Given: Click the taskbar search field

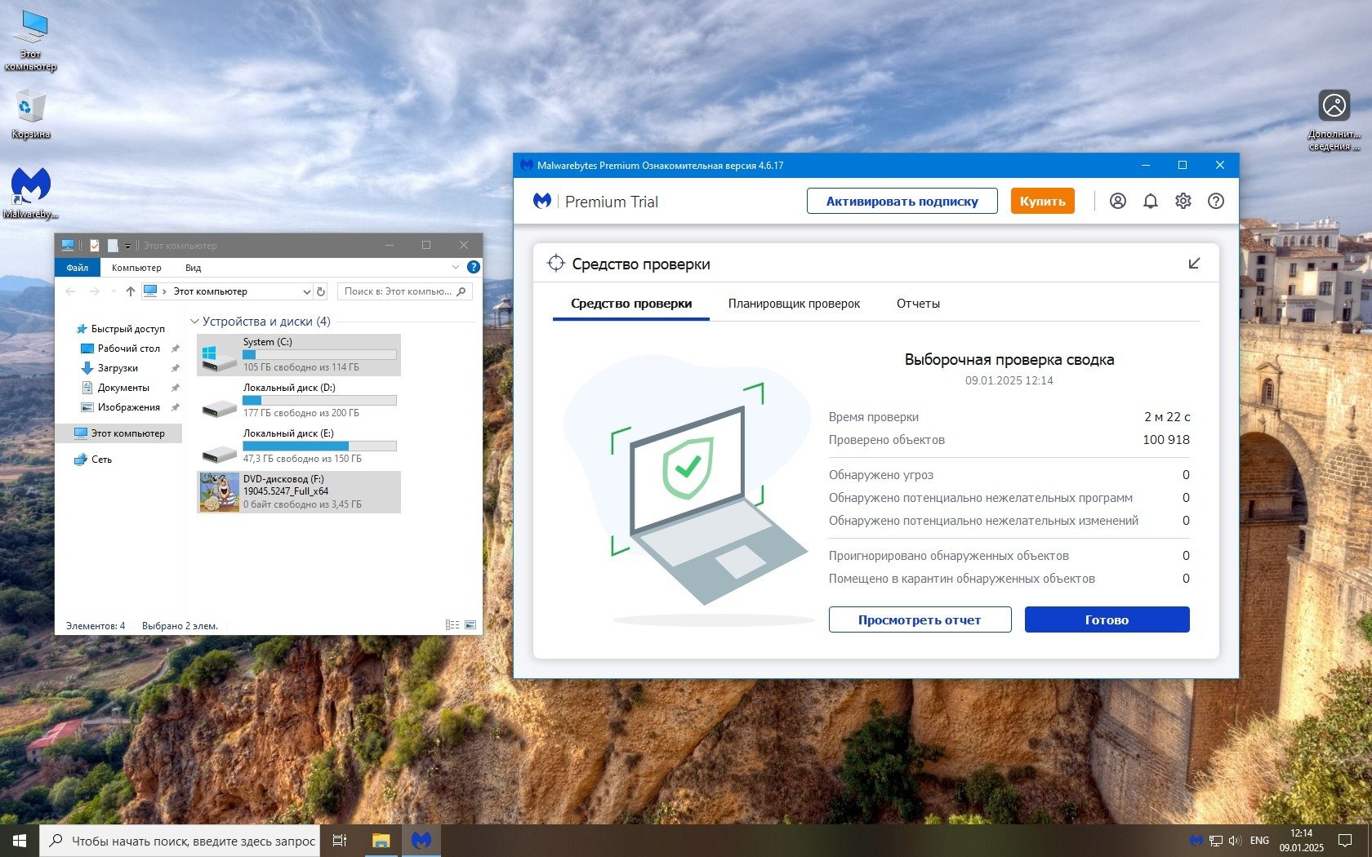Looking at the screenshot, I should pos(179,841).
